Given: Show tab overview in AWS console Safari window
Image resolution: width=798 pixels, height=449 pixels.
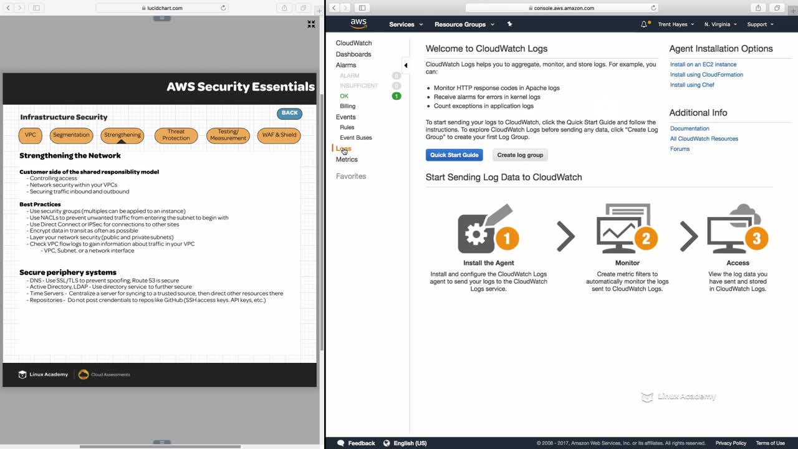Looking at the screenshot, I should (777, 8).
